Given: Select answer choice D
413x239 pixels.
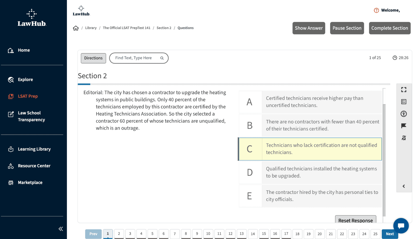Looking at the screenshot, I should (310, 172).
